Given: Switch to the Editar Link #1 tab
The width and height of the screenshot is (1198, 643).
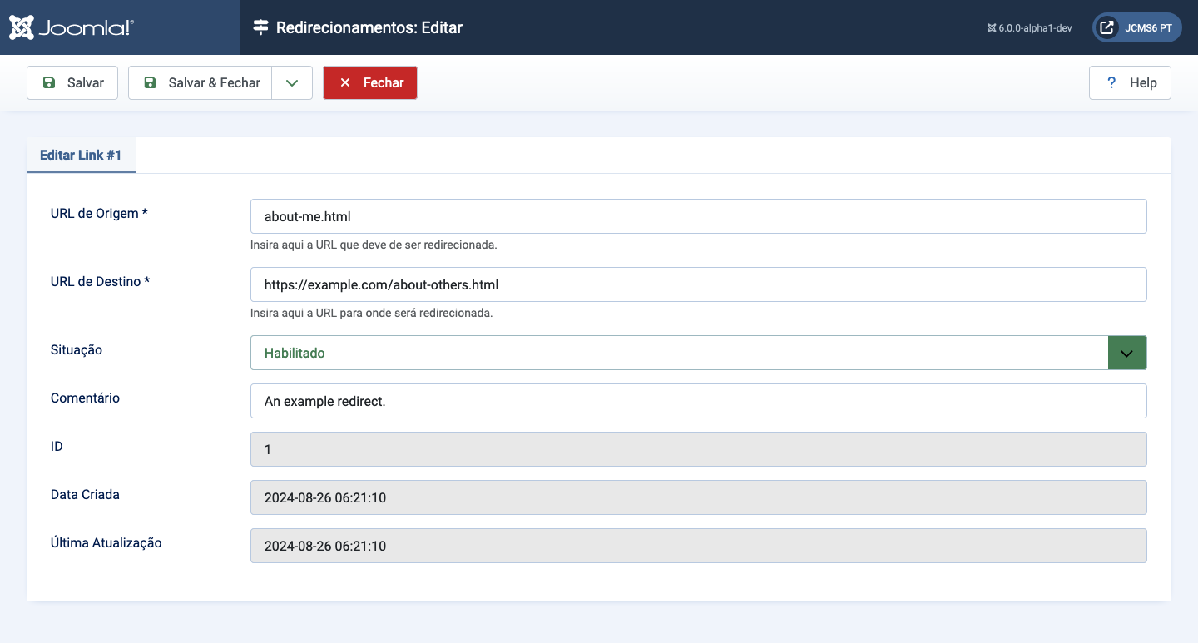Looking at the screenshot, I should 81,156.
